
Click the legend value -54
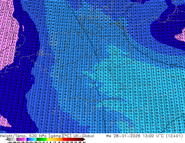point(9,142)
